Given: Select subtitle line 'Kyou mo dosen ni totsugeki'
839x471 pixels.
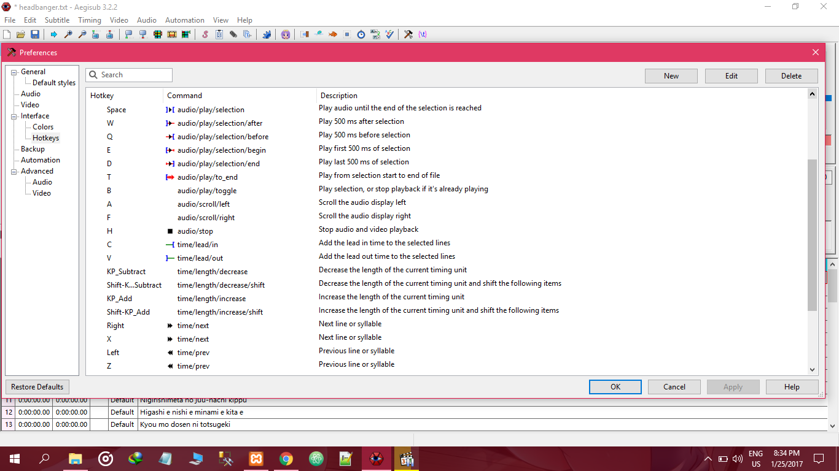Looking at the screenshot, I should 415,424.
